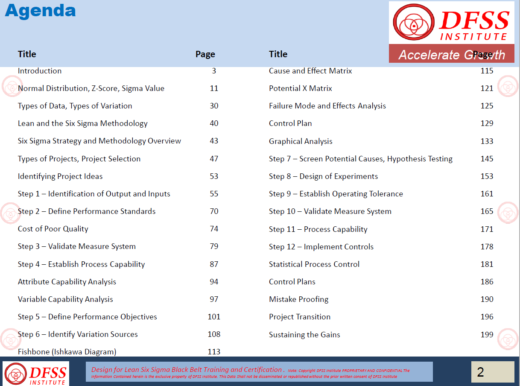Viewport: 520px width, 386px height.
Task: Select the slide number 2 box
Action: click(493, 372)
